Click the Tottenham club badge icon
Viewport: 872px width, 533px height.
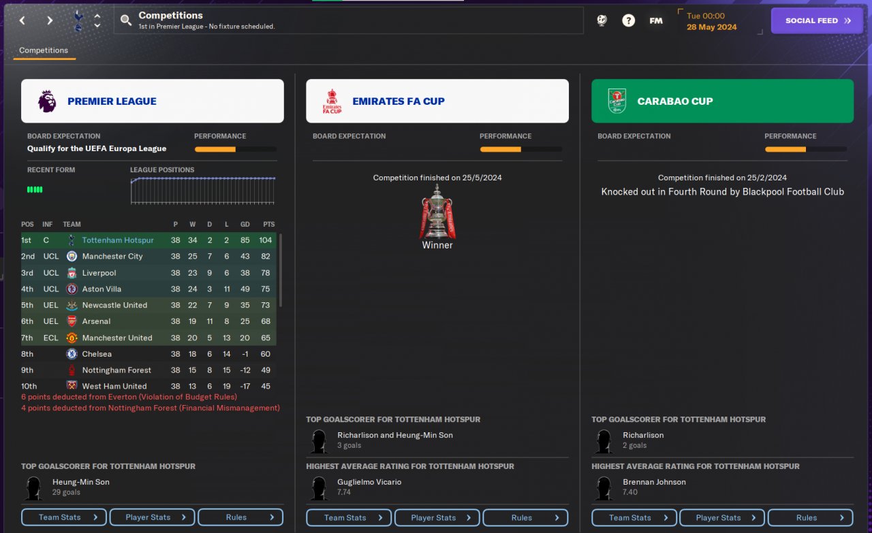pyautogui.click(x=78, y=20)
